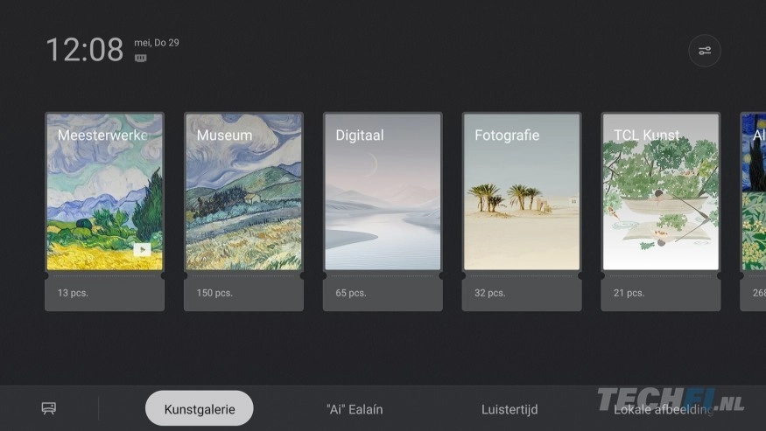Image resolution: width=766 pixels, height=431 pixels.
Task: Click the 12:08 clock display
Action: (85, 50)
